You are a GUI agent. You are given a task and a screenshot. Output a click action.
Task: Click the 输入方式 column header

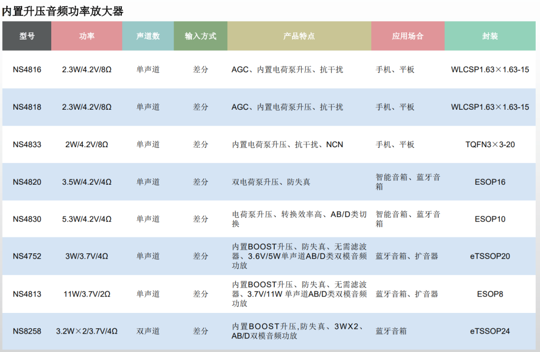click(200, 36)
